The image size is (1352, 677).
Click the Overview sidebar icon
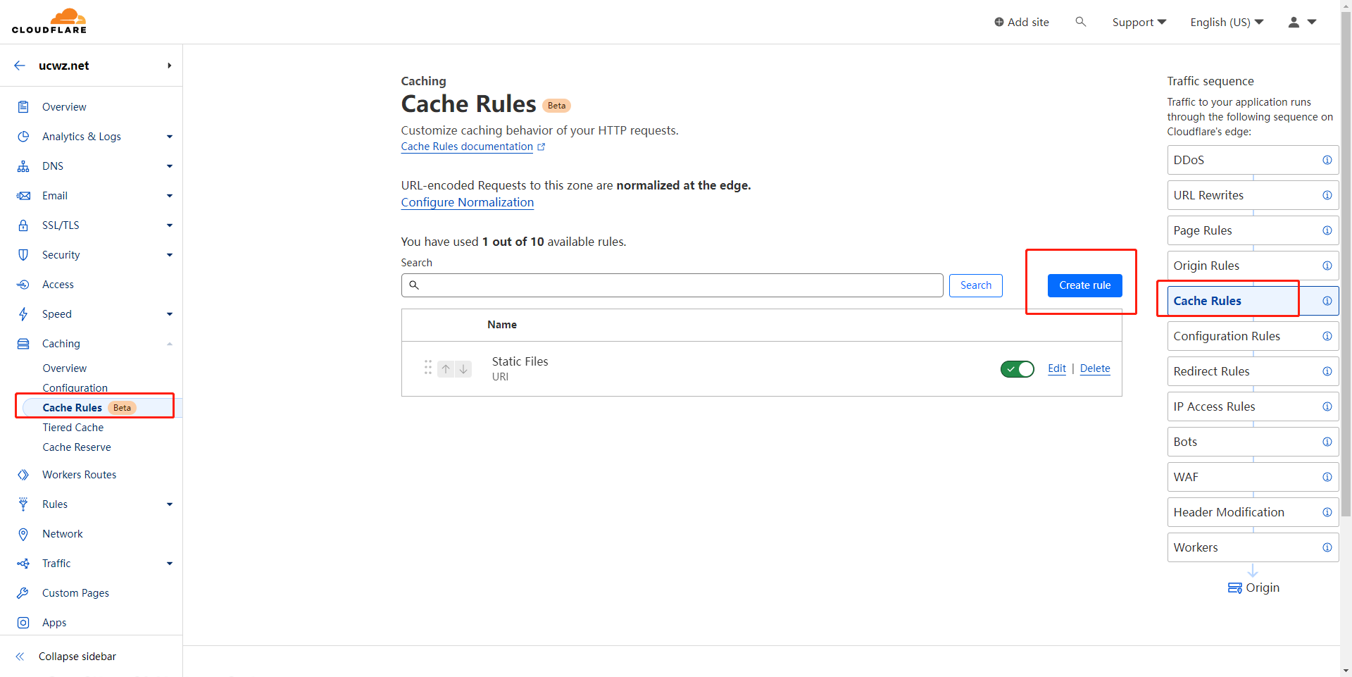coord(23,107)
